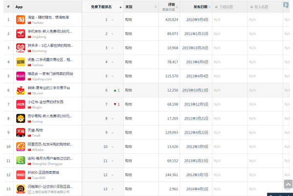Click the orange Alibaba app icon
The height and width of the screenshot is (196, 293).
21,147
